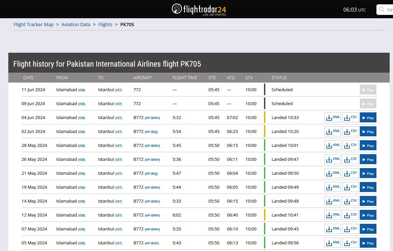
Task: Open aircraft AP-BHX link on 05 May row
Action: click(x=152, y=243)
